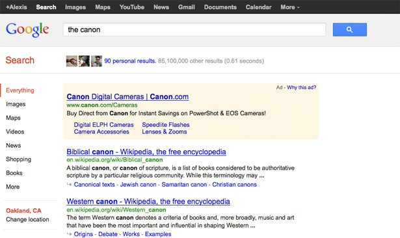Open Documents from the top bar
Screen dimensions: 400x238
220,7
